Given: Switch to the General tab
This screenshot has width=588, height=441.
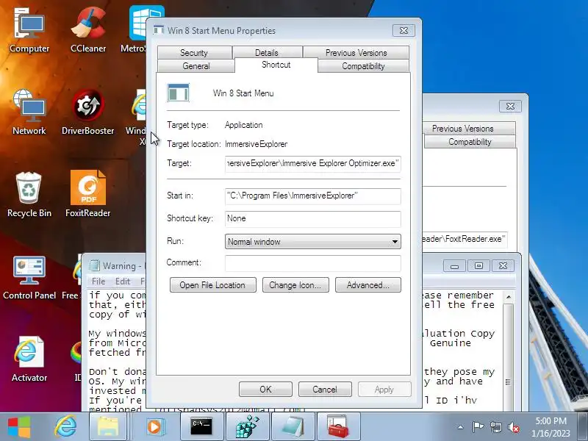Looking at the screenshot, I should [196, 66].
